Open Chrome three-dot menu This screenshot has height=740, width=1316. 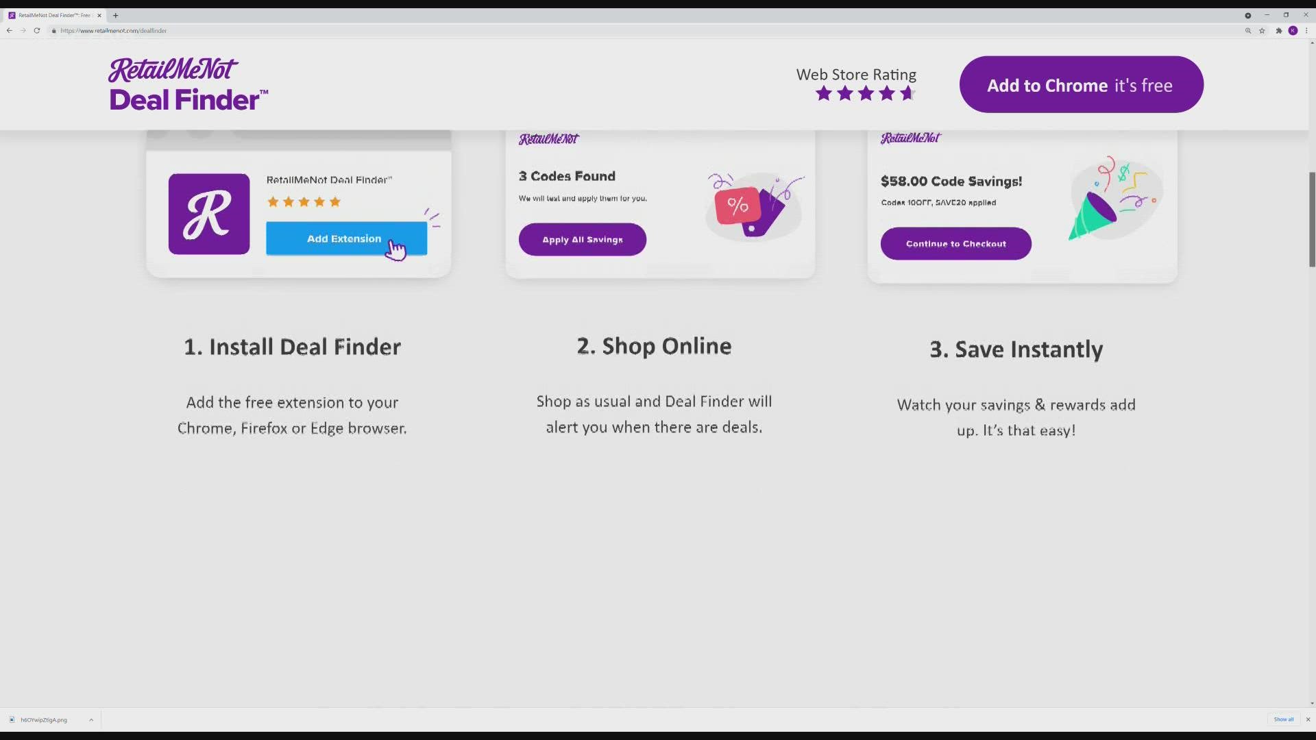1306,31
